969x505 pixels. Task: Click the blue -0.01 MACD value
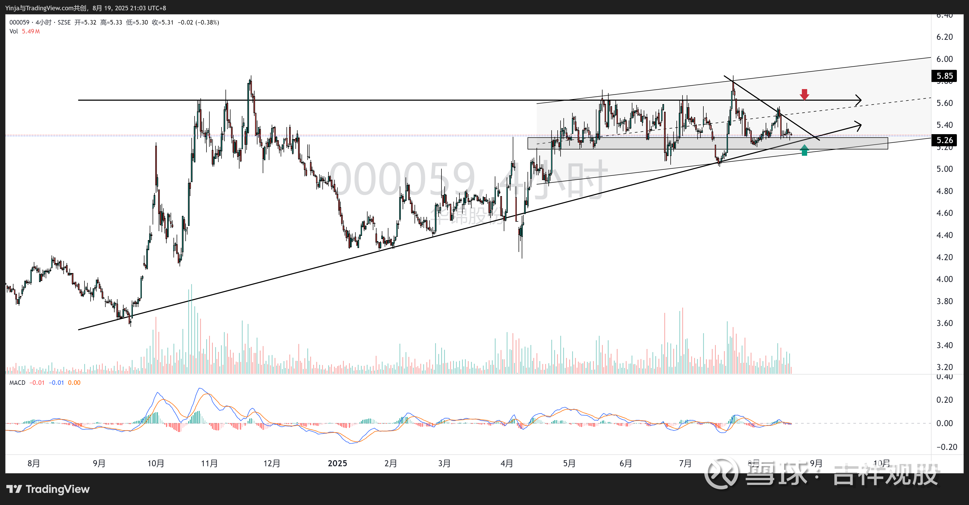(57, 383)
